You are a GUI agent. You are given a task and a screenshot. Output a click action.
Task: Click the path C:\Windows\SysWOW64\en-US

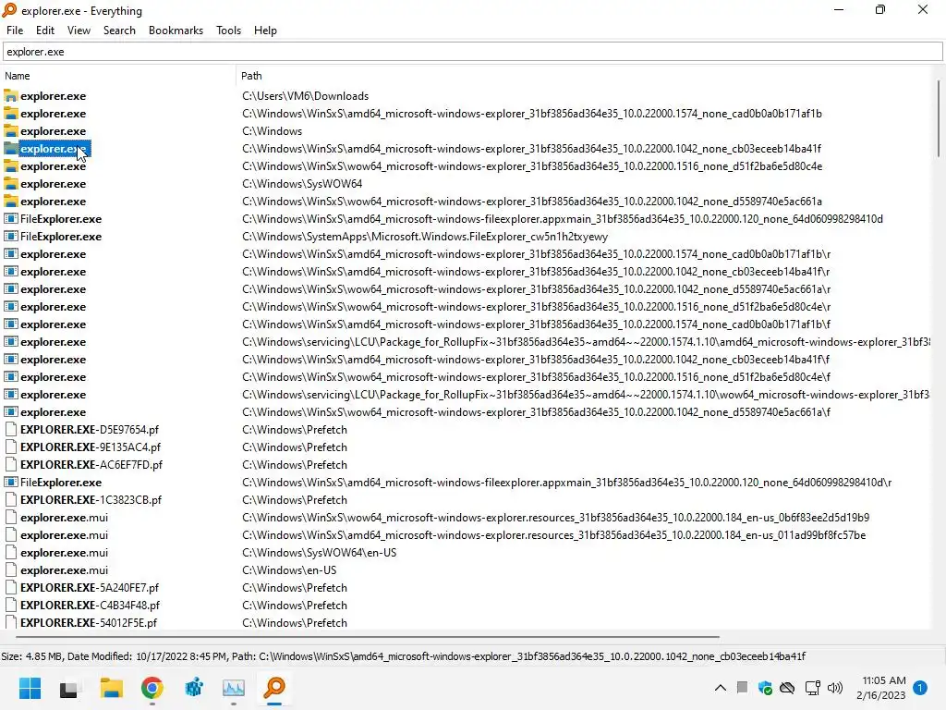coord(319,553)
